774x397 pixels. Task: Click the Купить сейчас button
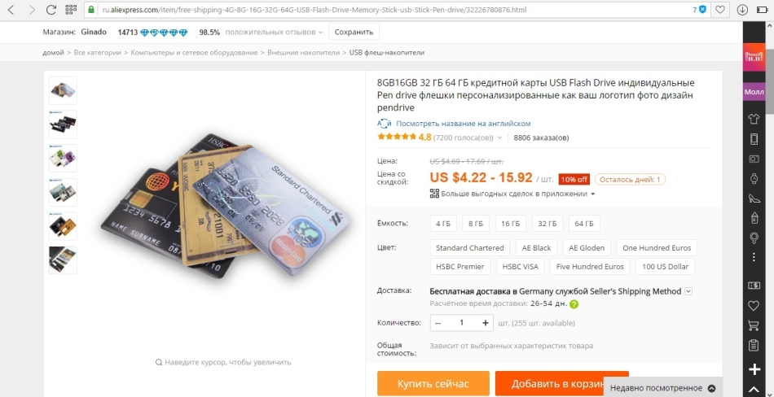coord(433,384)
